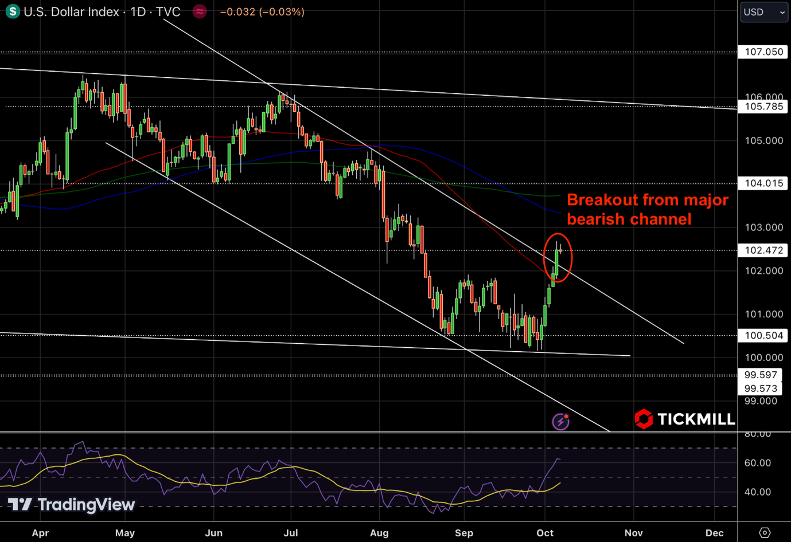Click Jul on the time axis
This screenshot has height=542, width=791.
[x=291, y=533]
